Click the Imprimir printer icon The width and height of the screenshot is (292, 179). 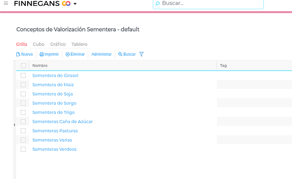(x=41, y=54)
